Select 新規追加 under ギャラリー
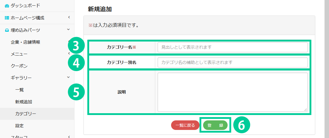 24,102
